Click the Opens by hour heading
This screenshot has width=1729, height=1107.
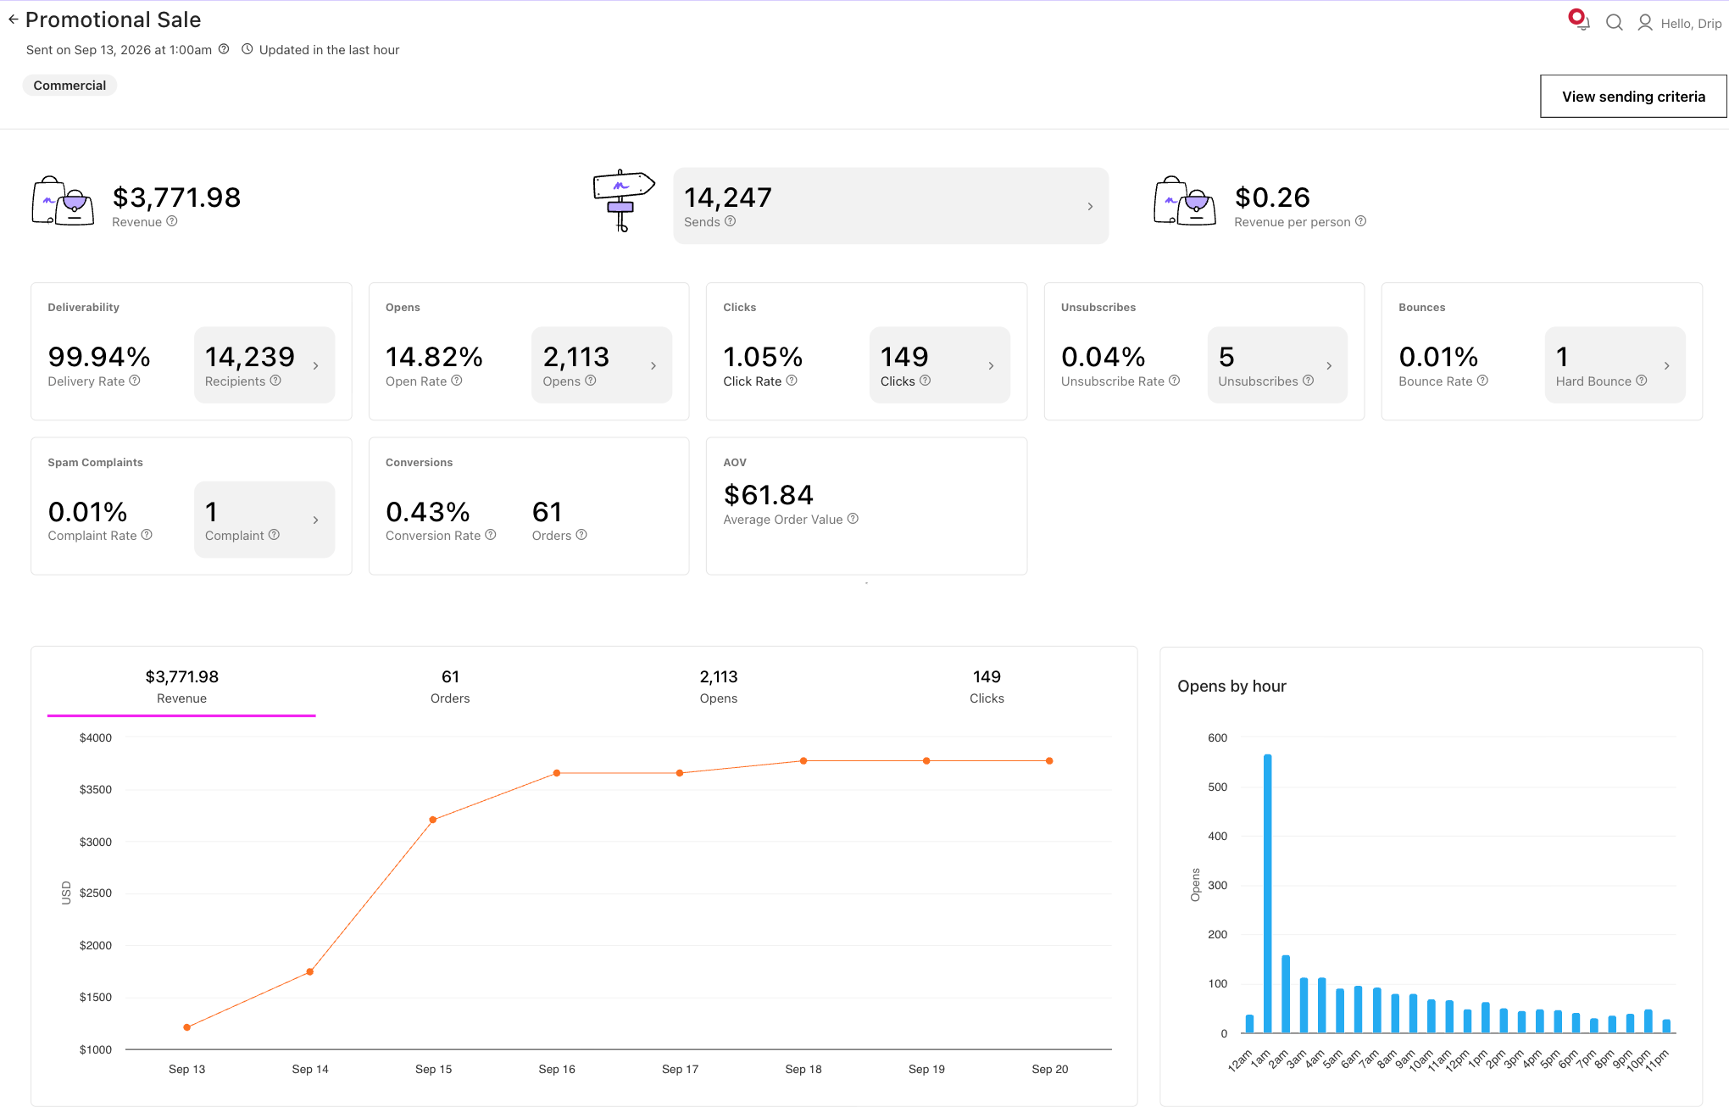tap(1231, 686)
